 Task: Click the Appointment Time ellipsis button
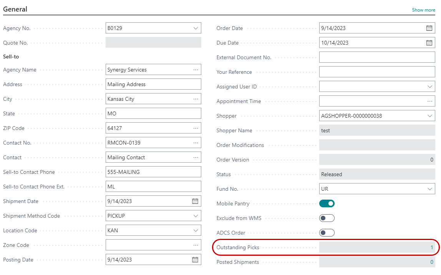point(430,101)
